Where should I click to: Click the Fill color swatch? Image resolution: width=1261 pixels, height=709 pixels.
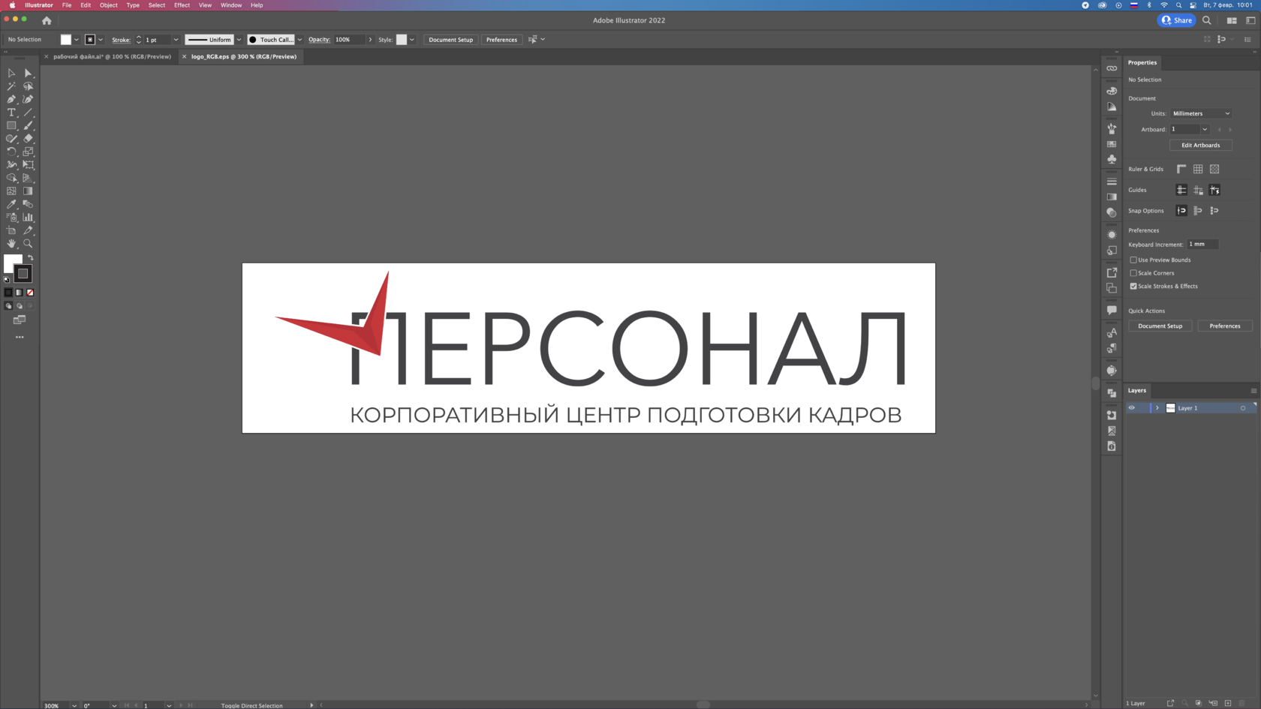[x=13, y=263]
